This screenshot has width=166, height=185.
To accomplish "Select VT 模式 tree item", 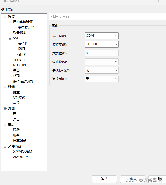I will tap(19, 98).
